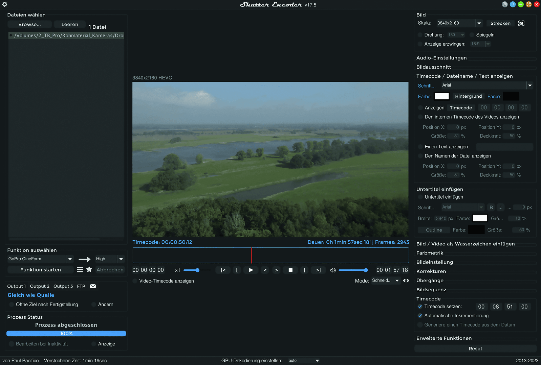Click the Timecode setzen hours field 00

tap(481, 307)
